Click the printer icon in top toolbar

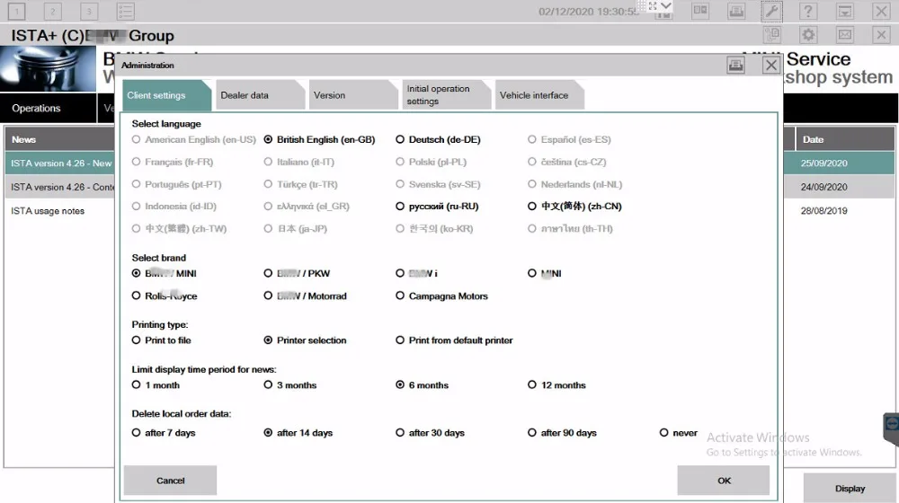[x=736, y=11]
